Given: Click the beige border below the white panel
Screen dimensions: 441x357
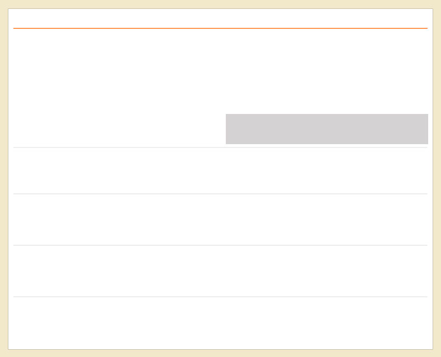Looking at the screenshot, I should tap(220, 353).
